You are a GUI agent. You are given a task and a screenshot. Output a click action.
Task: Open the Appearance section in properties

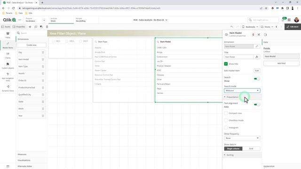pos(281,166)
